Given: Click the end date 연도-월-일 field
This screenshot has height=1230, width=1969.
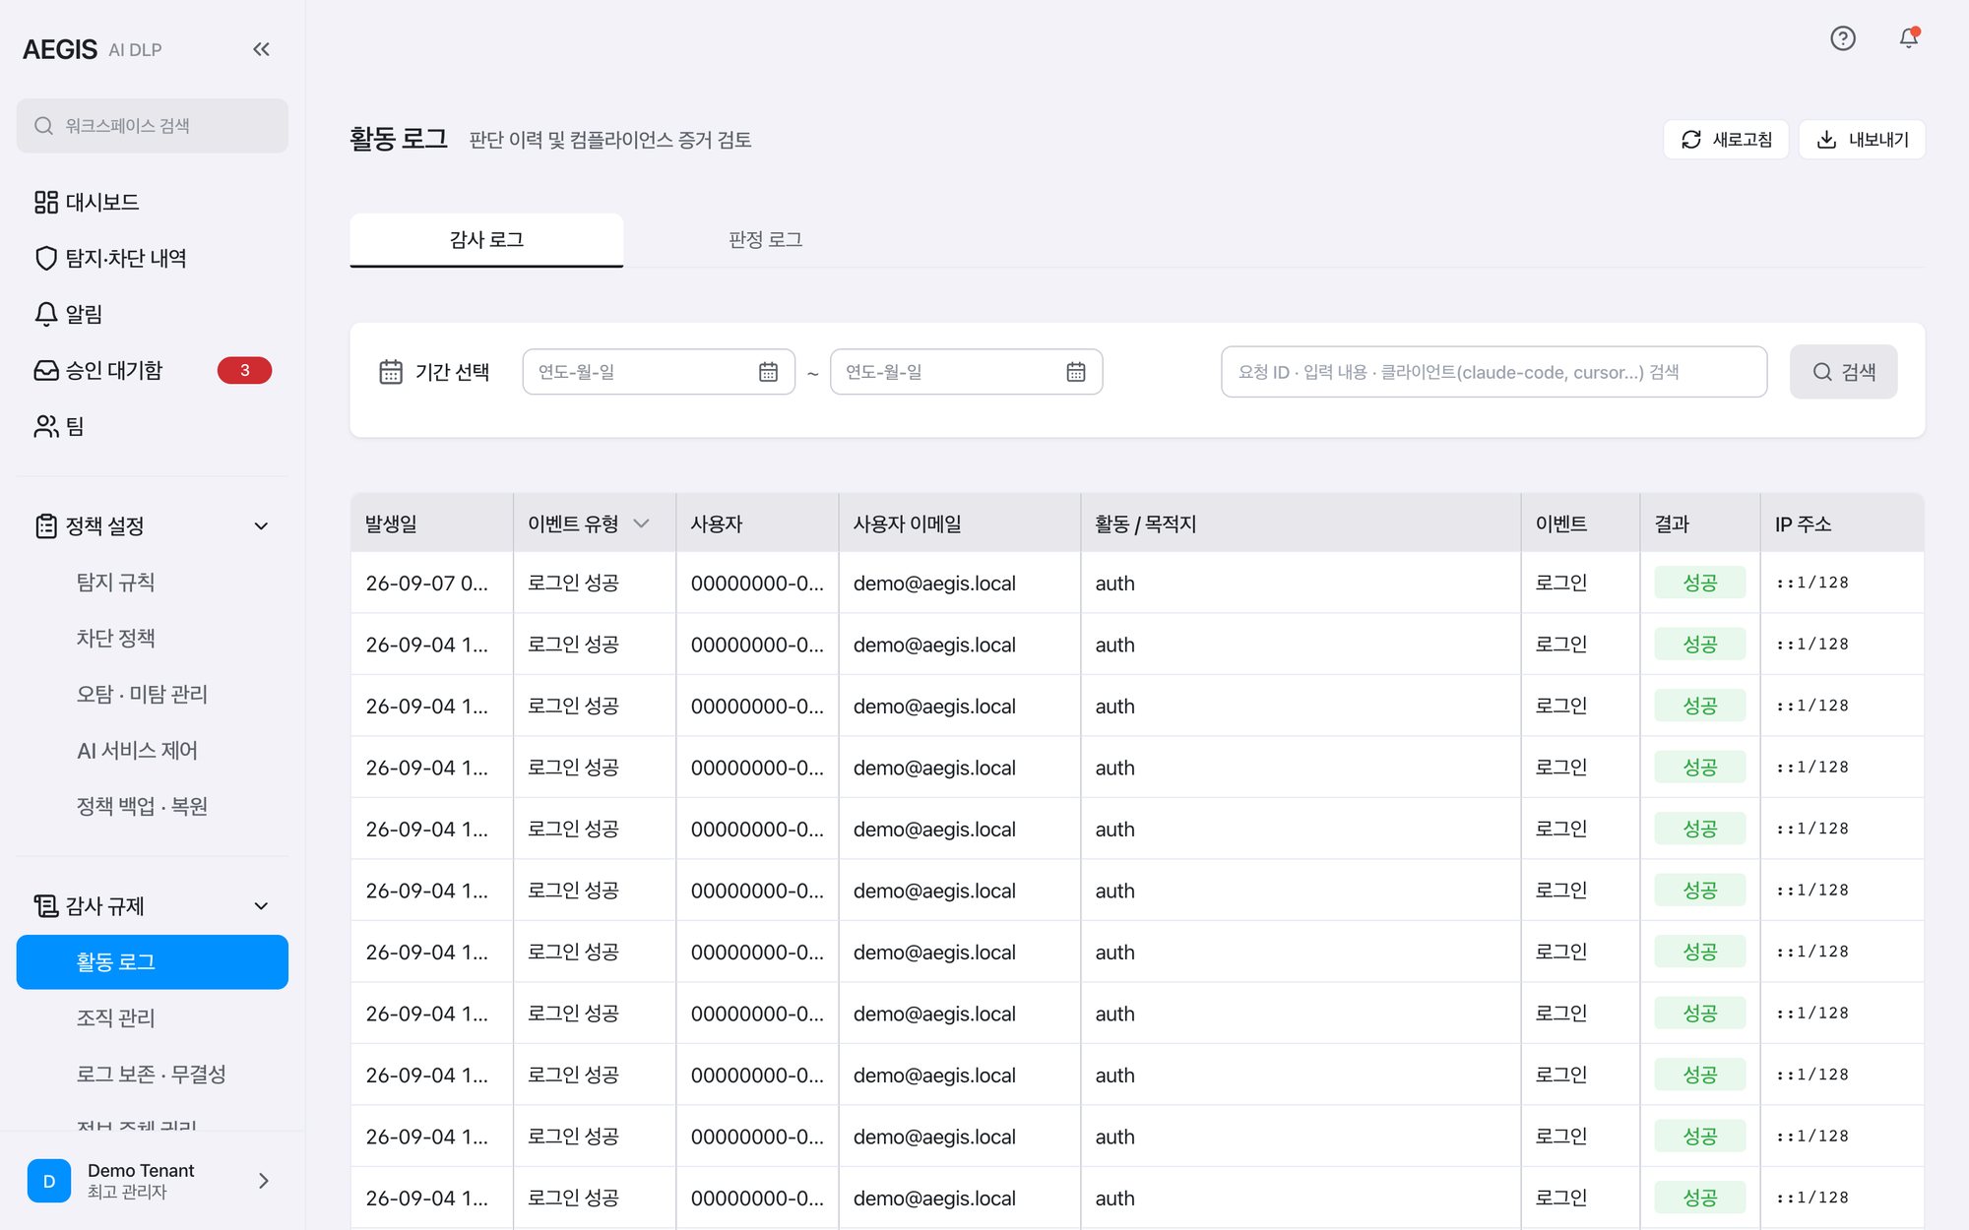Looking at the screenshot, I should coord(966,372).
